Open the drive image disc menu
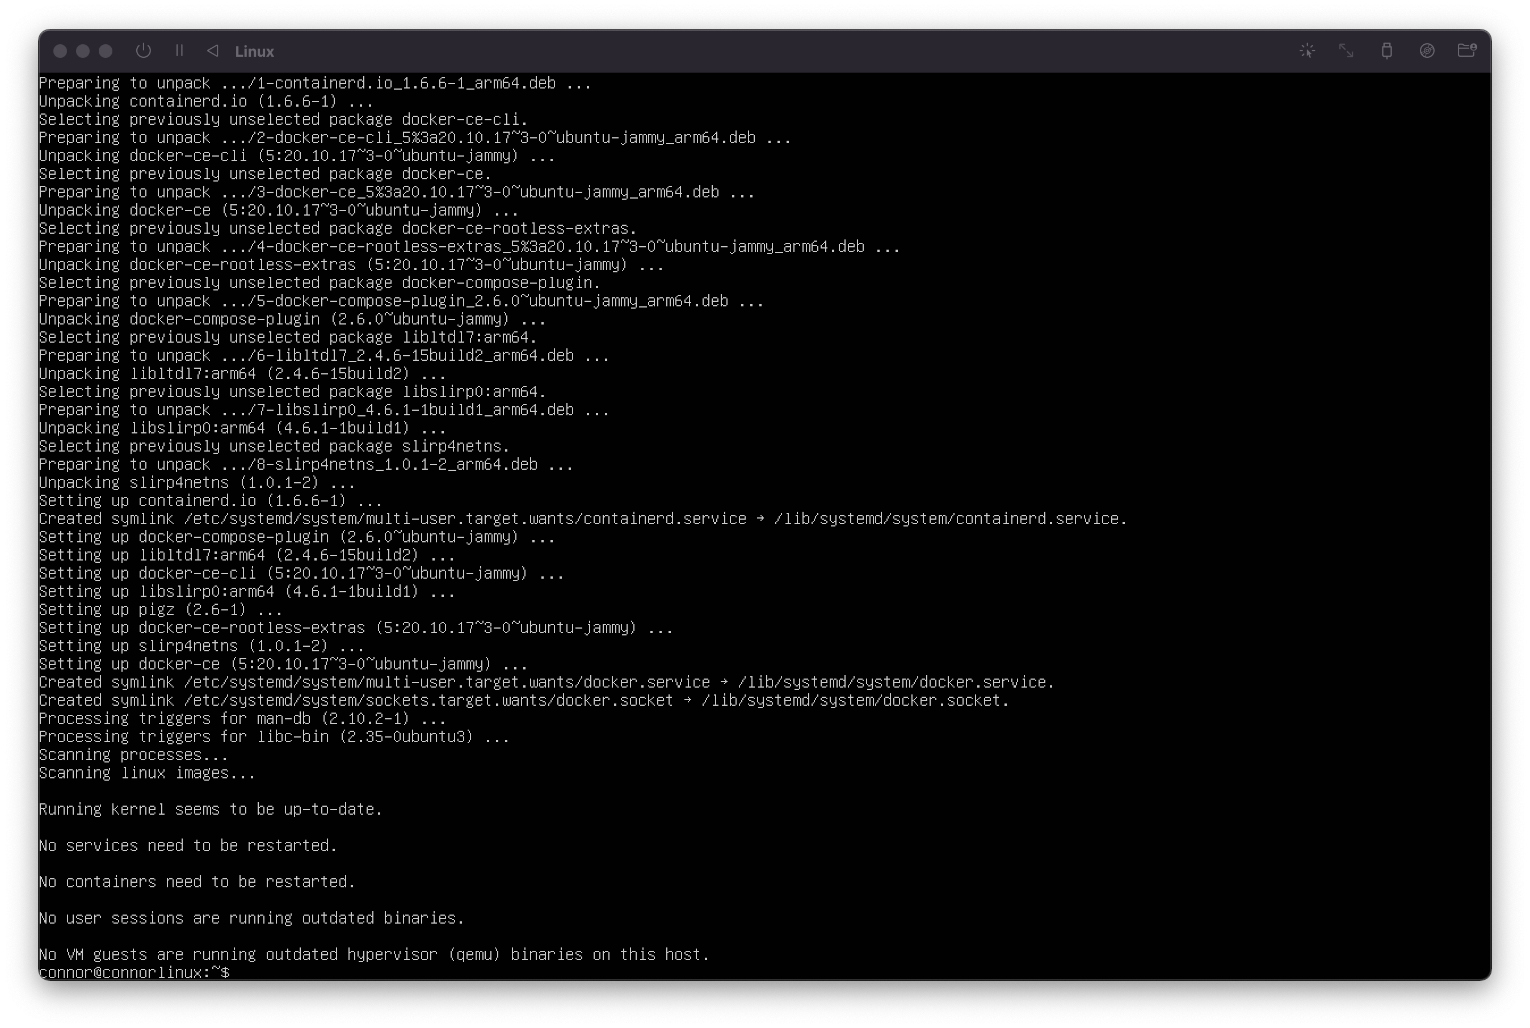1530x1028 pixels. [1427, 50]
